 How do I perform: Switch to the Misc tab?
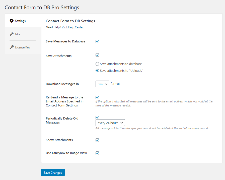tap(23, 34)
